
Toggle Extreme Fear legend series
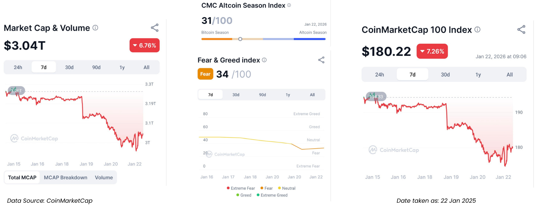coord(241,188)
